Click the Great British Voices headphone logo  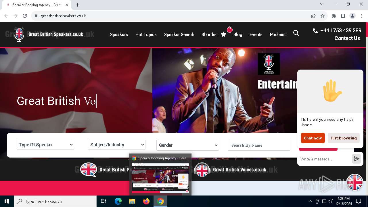pos(202,170)
